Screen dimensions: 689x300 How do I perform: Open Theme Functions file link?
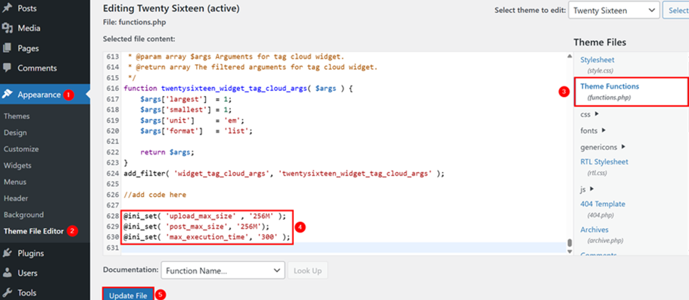coord(609,86)
